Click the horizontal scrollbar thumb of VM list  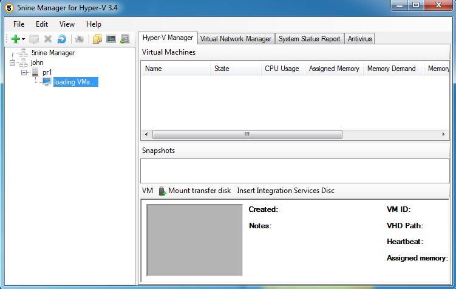(x=247, y=134)
